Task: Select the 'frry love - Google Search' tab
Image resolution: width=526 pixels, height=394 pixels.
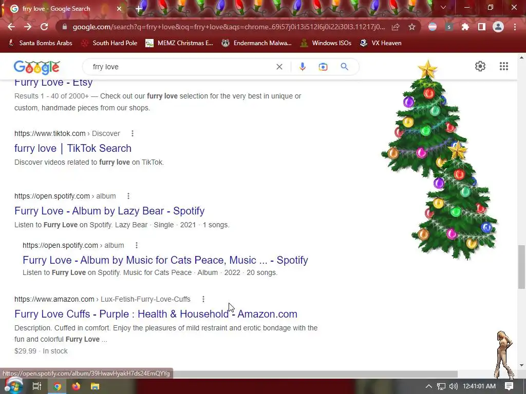Action: point(64,9)
